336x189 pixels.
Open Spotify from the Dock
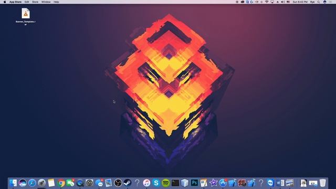[x=166, y=183]
